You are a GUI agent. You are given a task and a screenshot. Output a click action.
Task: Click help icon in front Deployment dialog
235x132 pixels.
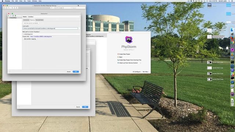coord(10,71)
